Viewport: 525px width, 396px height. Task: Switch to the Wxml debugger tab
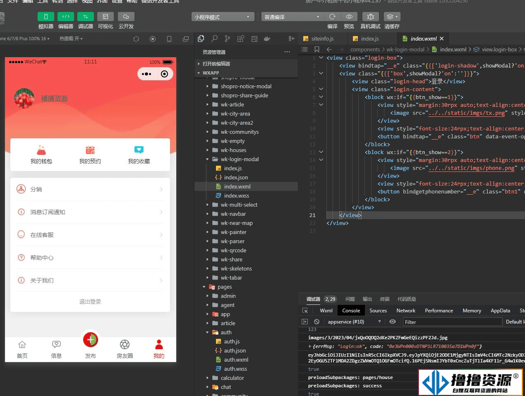[326, 311]
